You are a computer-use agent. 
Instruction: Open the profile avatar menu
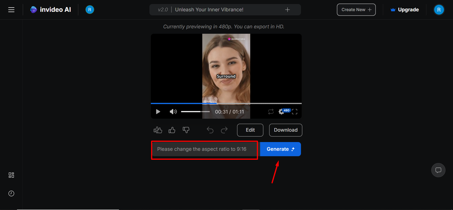coord(439,10)
